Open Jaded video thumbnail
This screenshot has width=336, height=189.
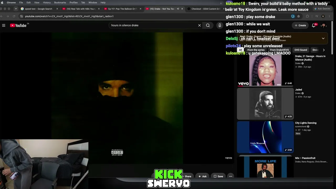(x=265, y=104)
